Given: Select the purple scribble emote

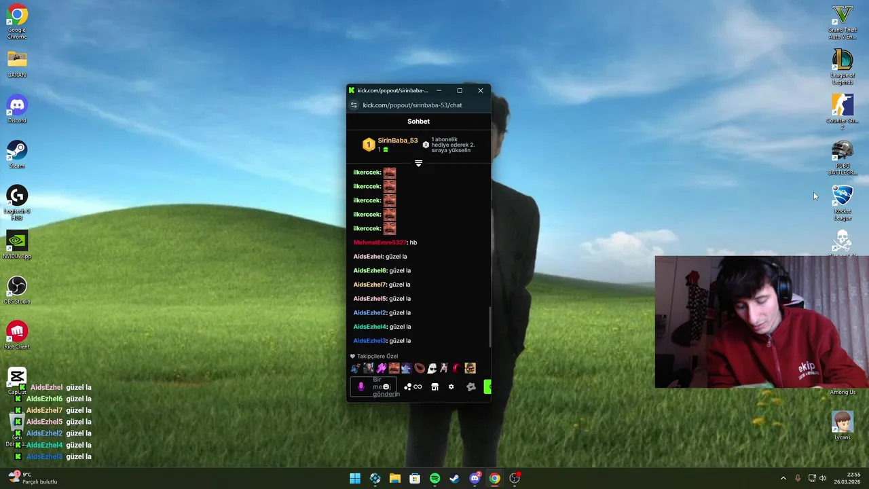Looking at the screenshot, I should pos(382,368).
